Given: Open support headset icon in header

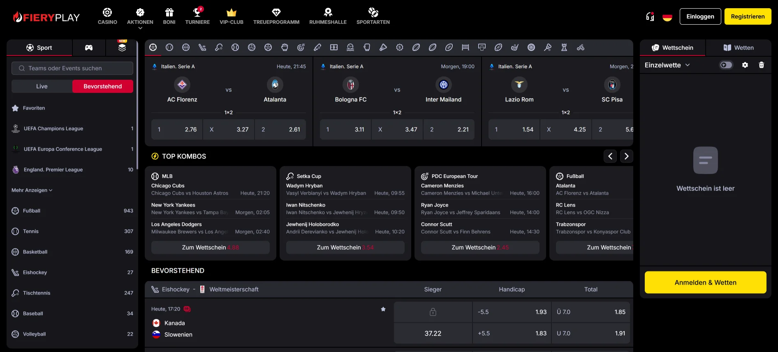Looking at the screenshot, I should click(x=650, y=16).
